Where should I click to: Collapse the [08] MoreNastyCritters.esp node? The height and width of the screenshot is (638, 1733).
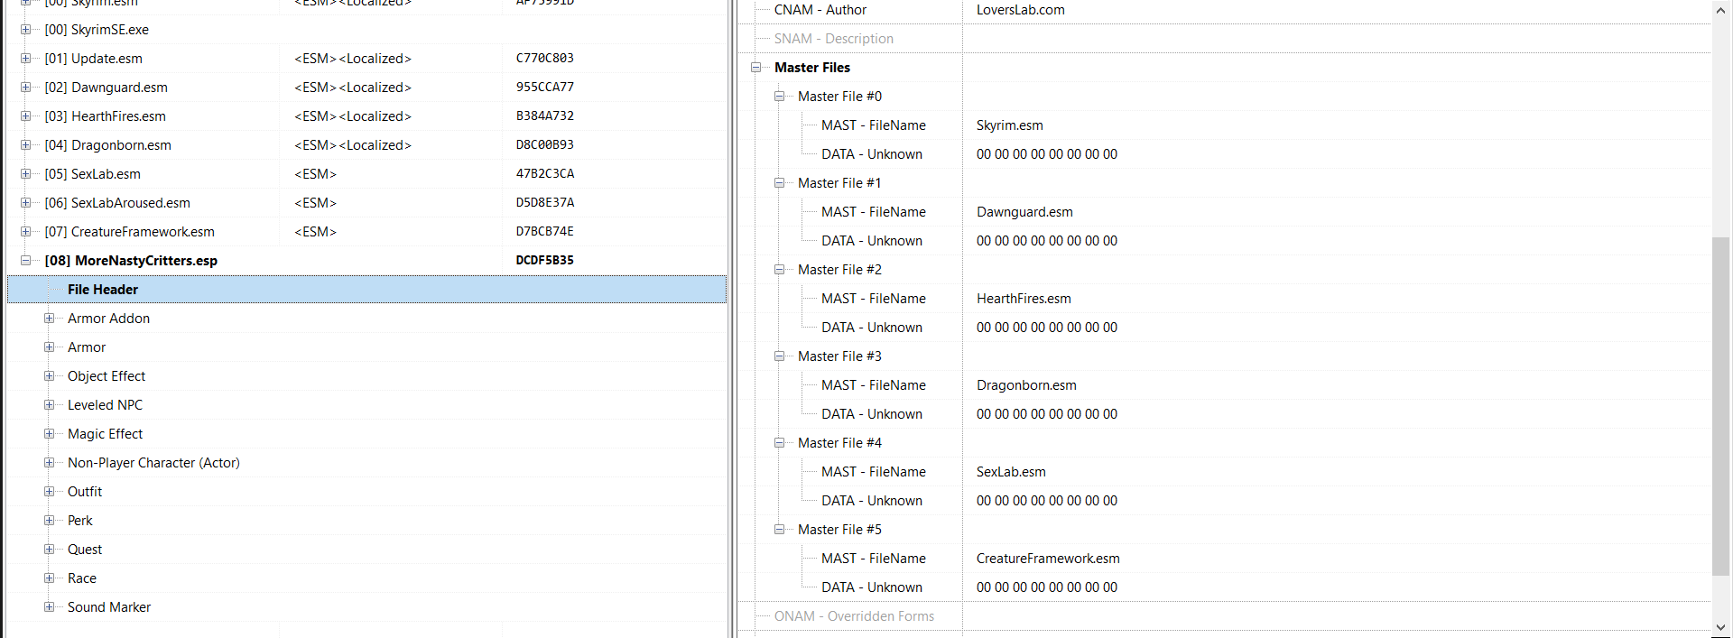point(26,261)
